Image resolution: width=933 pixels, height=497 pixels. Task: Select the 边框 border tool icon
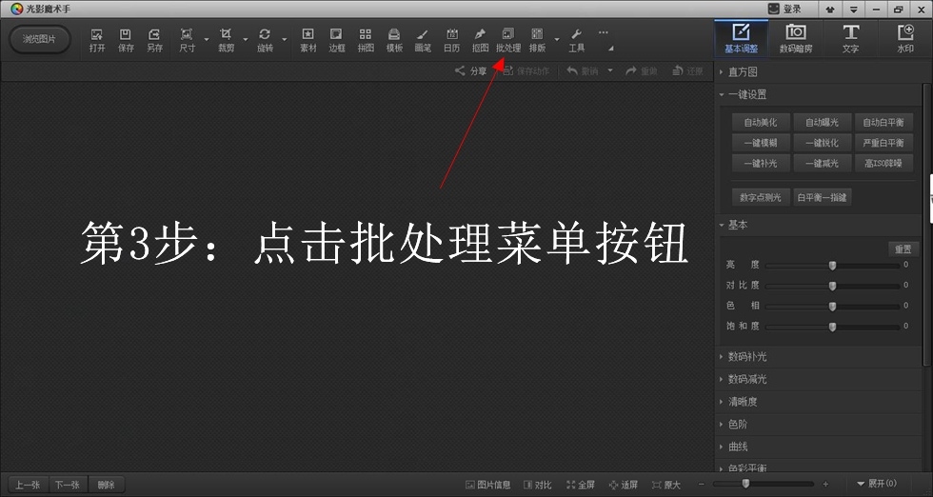(x=337, y=39)
